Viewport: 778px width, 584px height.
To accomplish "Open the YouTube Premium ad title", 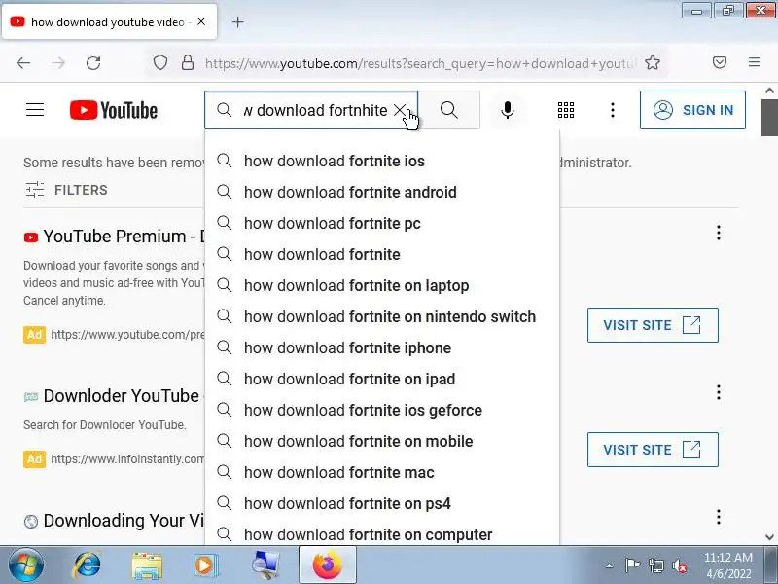I will (x=124, y=237).
